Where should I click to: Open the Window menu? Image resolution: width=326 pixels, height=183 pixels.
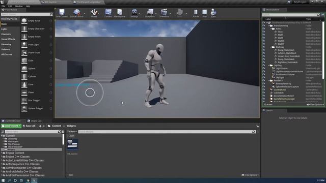(19, 6)
